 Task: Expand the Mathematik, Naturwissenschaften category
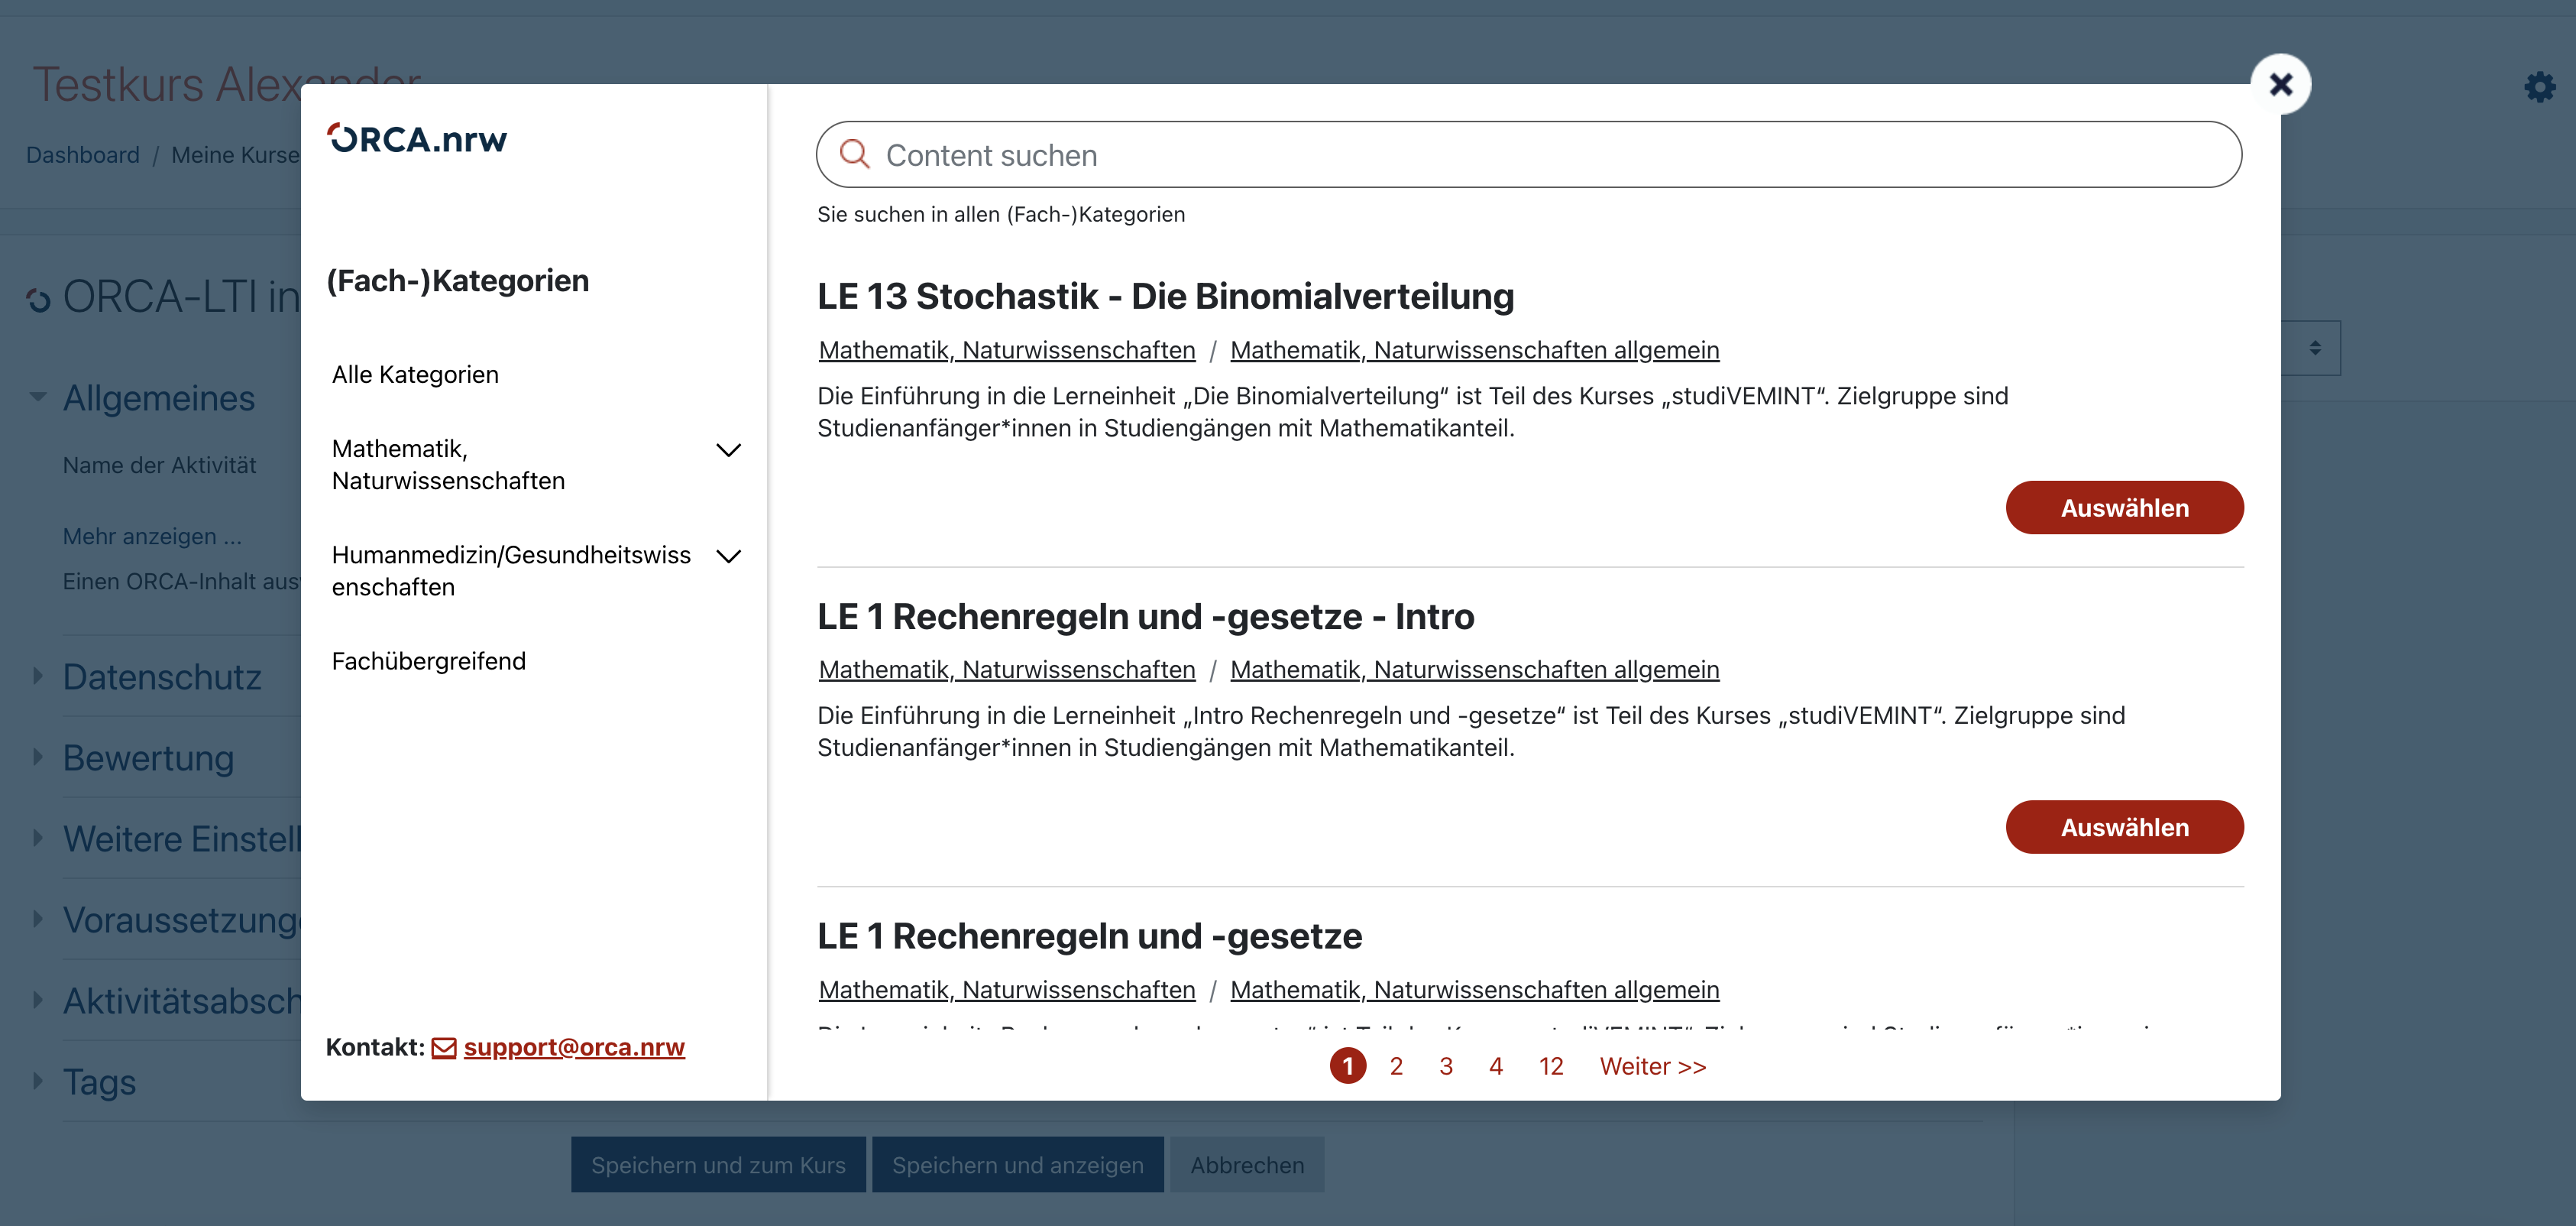729,449
